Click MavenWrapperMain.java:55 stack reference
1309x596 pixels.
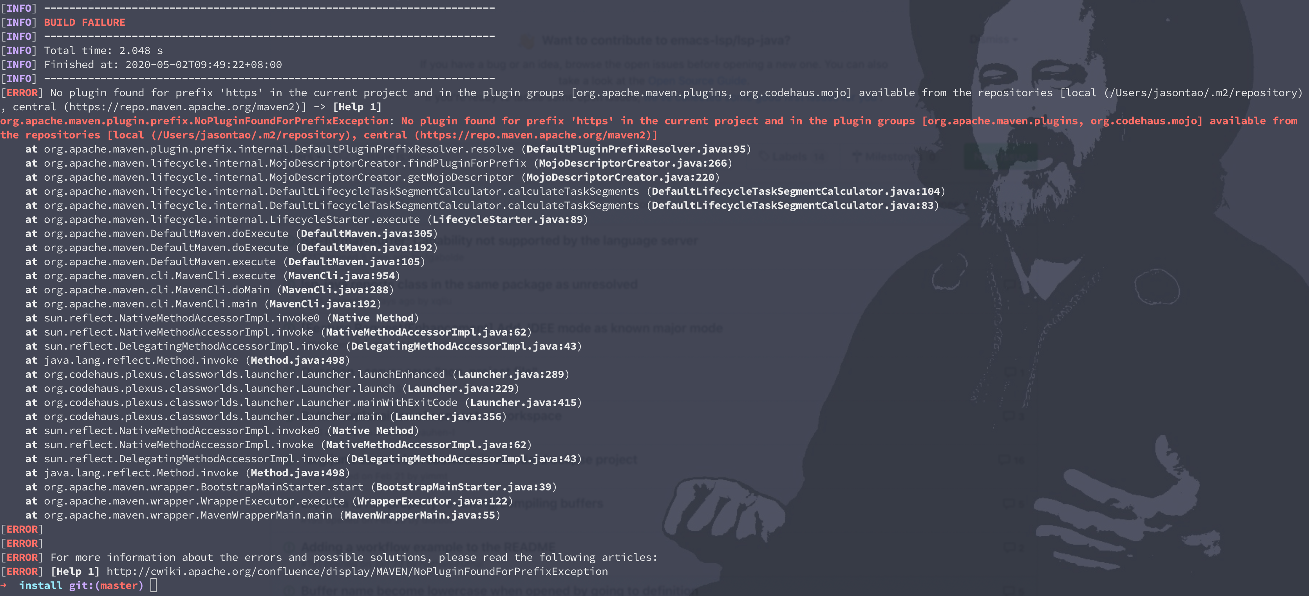click(x=420, y=515)
